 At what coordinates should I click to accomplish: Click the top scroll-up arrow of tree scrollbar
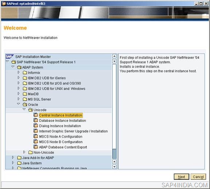[114, 56]
